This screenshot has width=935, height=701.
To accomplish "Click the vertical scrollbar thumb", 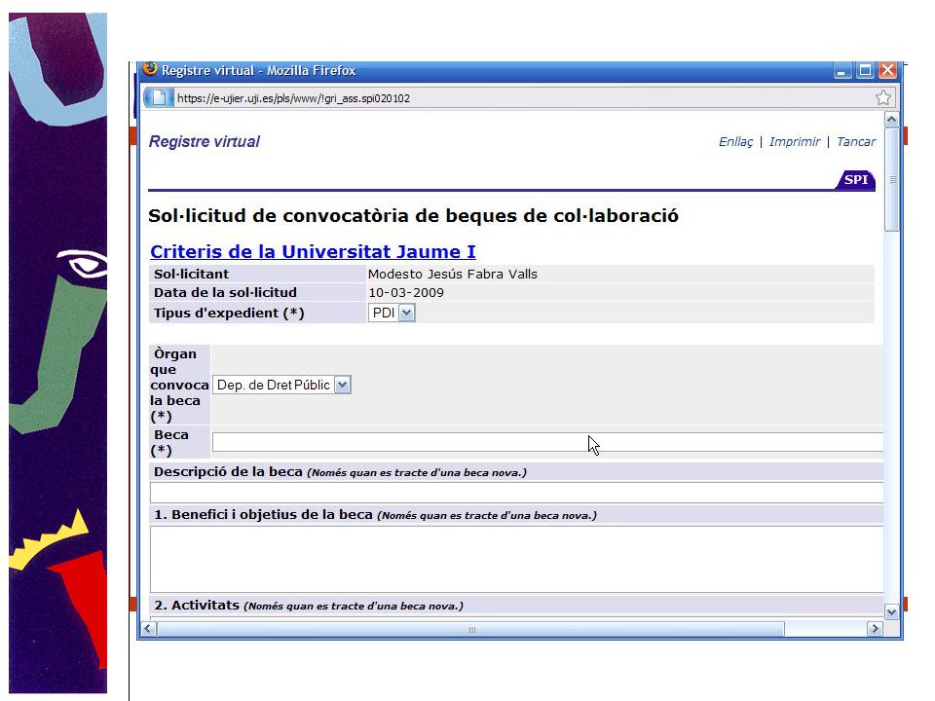I will click(x=891, y=179).
